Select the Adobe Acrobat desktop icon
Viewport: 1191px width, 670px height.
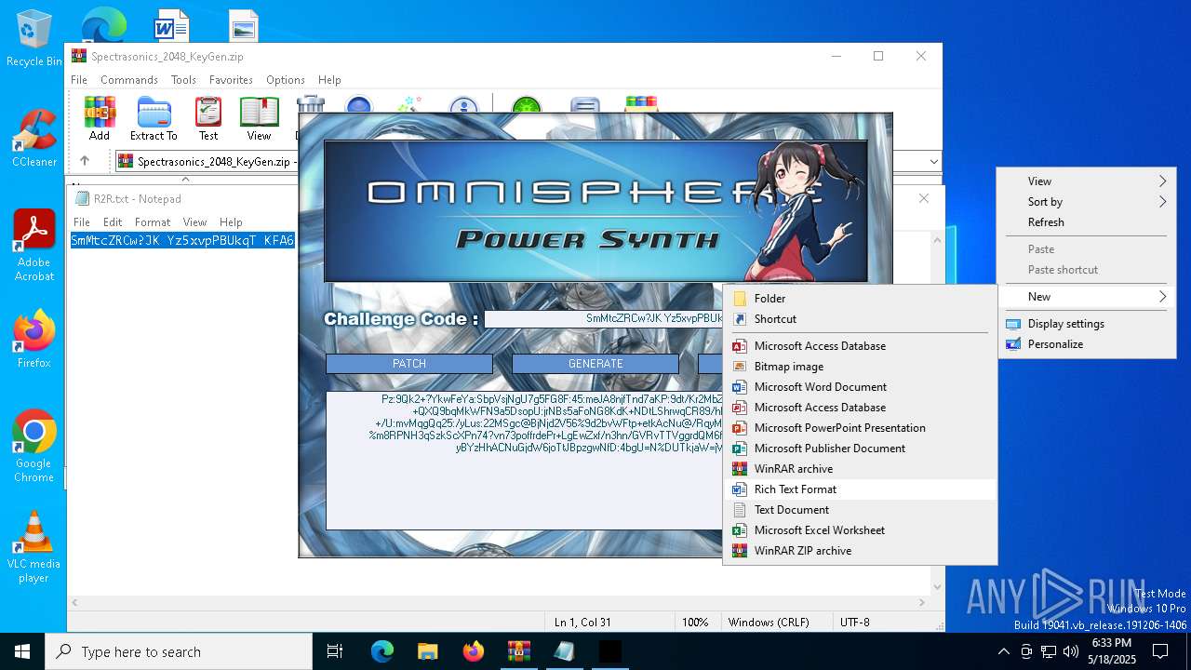coord(34,245)
